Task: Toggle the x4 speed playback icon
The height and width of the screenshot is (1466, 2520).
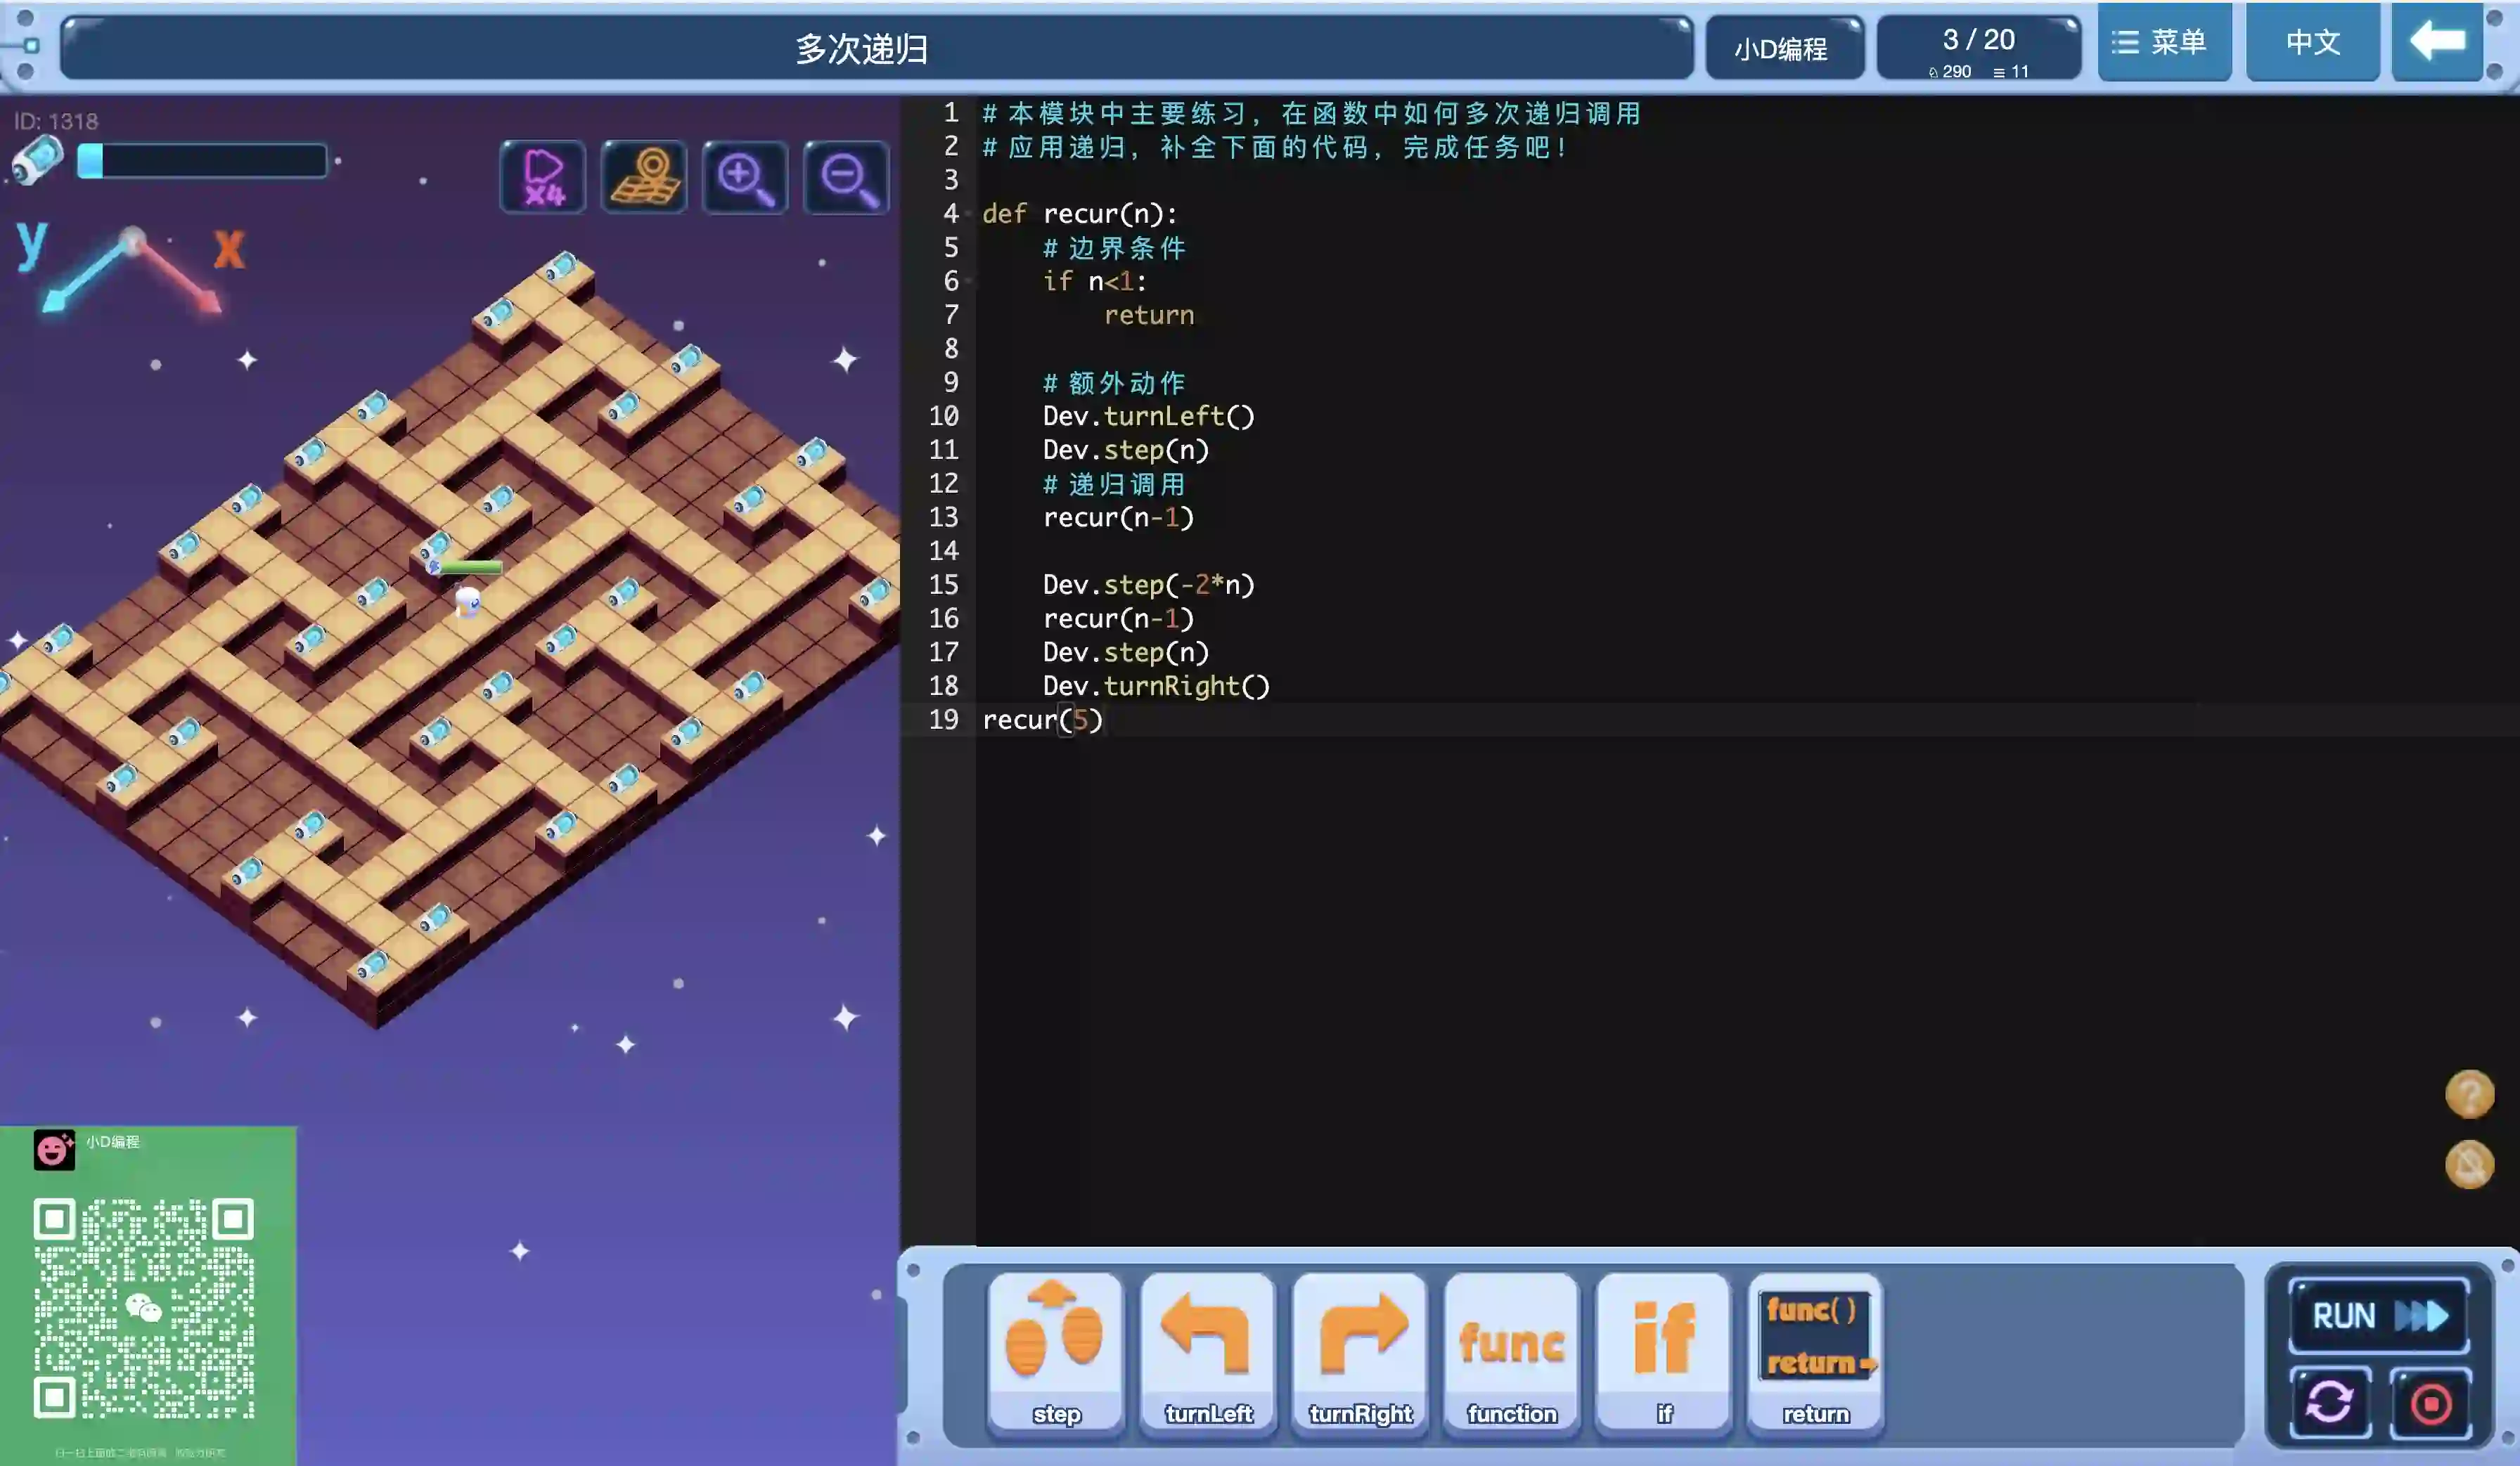Action: pos(543,177)
